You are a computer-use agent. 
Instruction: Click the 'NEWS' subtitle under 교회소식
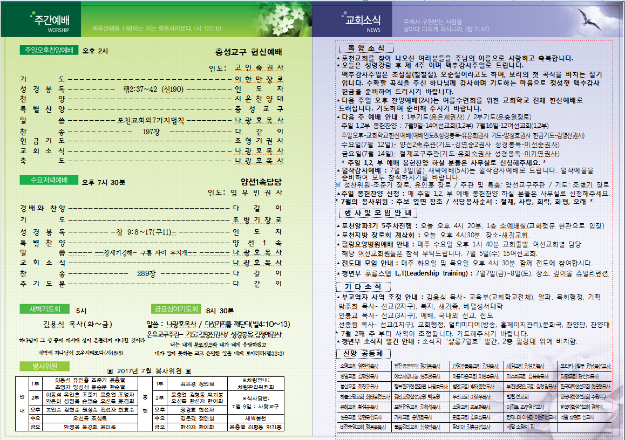point(373,30)
